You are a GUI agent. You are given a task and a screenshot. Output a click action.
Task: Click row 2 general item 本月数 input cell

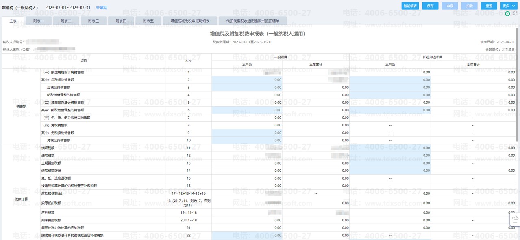click(247, 80)
